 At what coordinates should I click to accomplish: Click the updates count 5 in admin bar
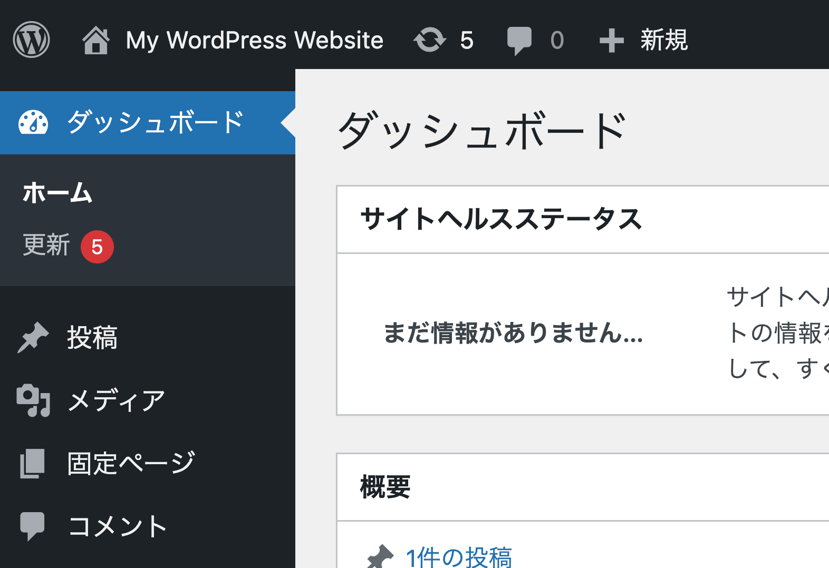click(x=467, y=41)
